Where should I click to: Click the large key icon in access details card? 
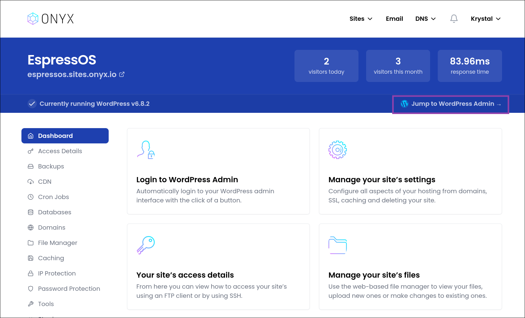(146, 245)
